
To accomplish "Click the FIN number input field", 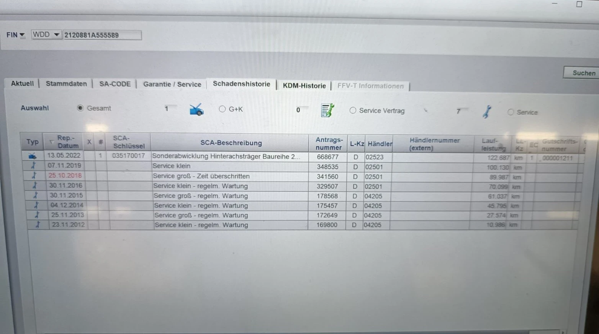I will tap(102, 35).
